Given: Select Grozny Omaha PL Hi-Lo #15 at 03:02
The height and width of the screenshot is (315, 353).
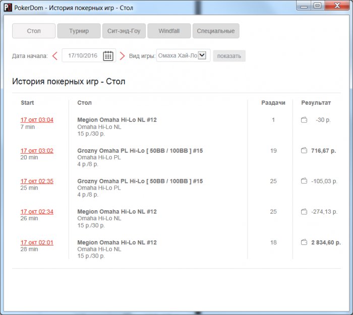Looking at the screenshot, I should point(140,151).
